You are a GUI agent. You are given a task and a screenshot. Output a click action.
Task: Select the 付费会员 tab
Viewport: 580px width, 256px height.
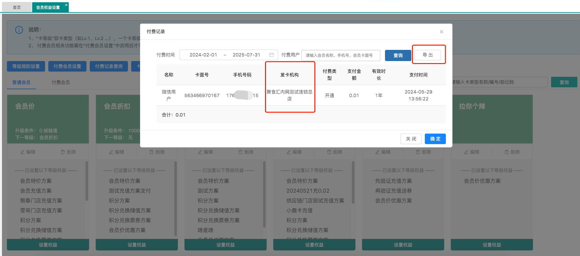[60, 82]
